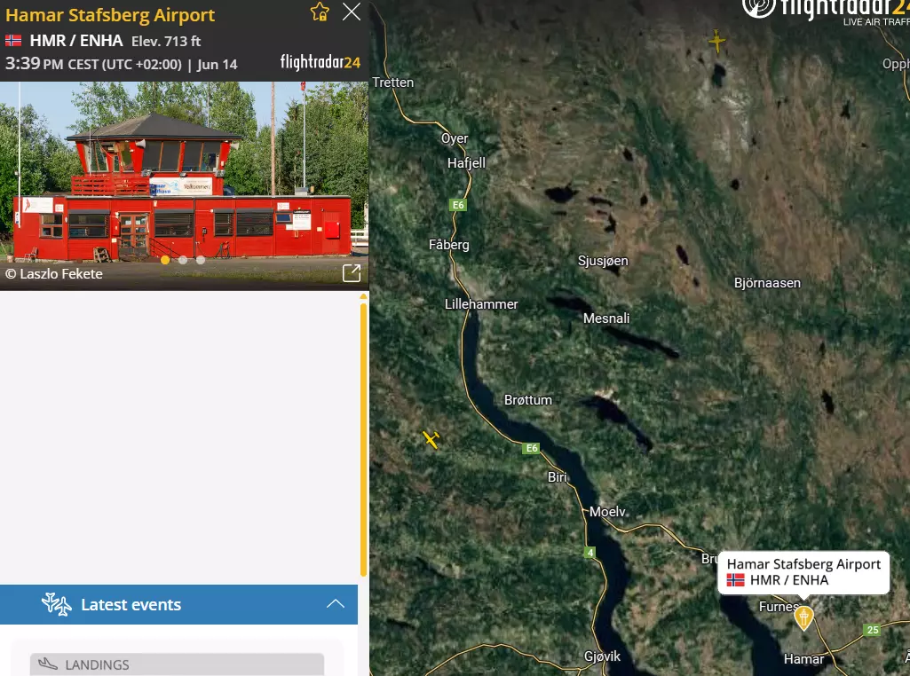
Task: Click the landing plane icon beside Landings
Action: (48, 664)
